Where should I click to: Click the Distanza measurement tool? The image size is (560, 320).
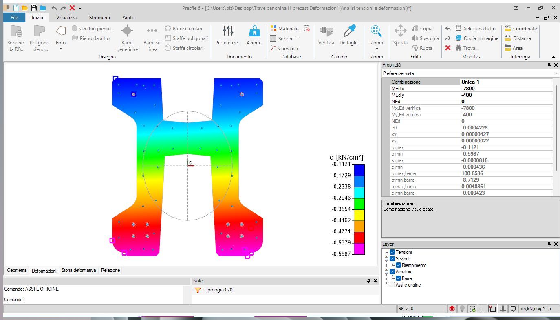coord(518,38)
